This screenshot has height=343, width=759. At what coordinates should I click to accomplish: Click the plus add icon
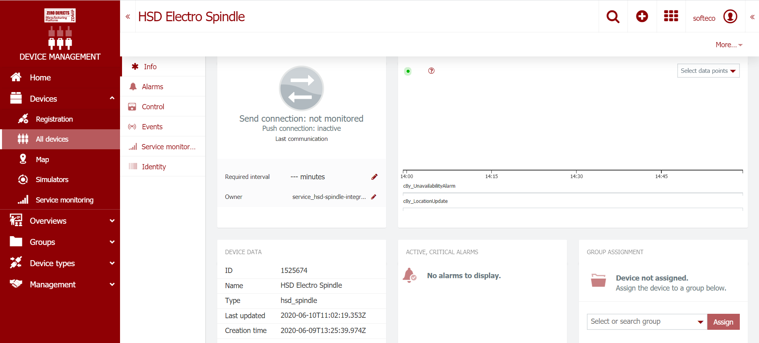tap(642, 16)
